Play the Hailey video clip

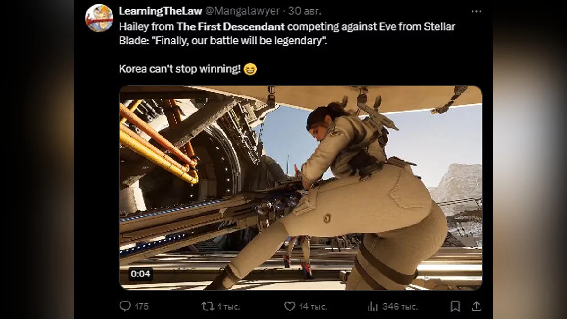pos(301,188)
